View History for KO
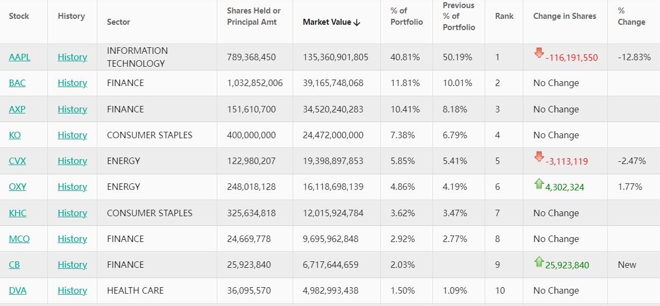This screenshot has height=306, width=660. click(x=72, y=135)
